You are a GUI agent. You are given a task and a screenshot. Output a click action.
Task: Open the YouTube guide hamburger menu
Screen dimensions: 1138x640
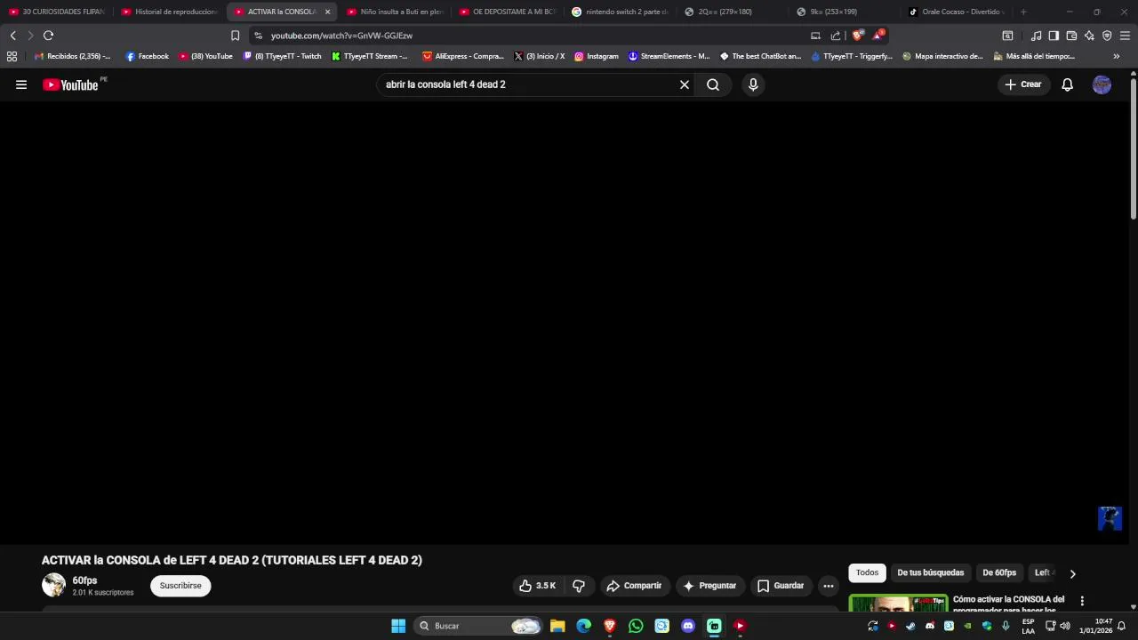click(x=21, y=84)
